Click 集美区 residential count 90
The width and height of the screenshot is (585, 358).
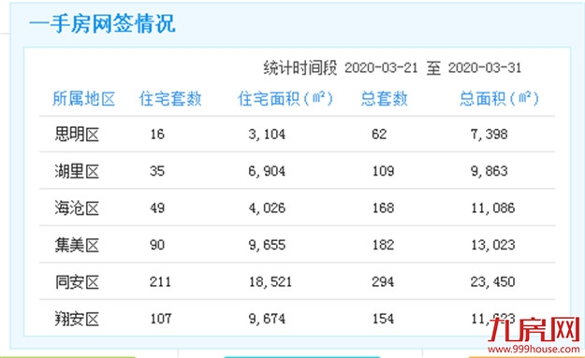coord(157,245)
